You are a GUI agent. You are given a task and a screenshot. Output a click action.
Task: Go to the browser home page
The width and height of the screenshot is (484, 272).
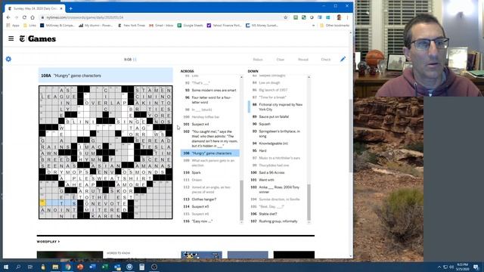33,17
